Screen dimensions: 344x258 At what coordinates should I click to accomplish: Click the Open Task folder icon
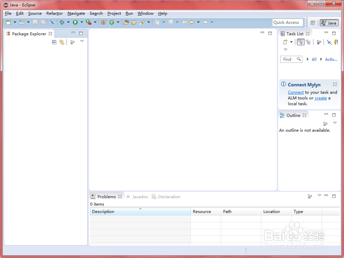click(x=134, y=22)
